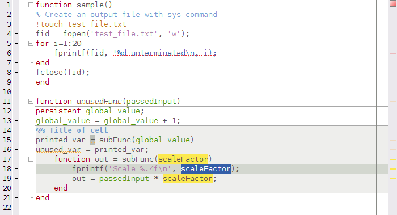Collapse the function sample() code fold
Image resolution: width=397 pixels, height=215 pixels.
pyautogui.click(x=31, y=5)
